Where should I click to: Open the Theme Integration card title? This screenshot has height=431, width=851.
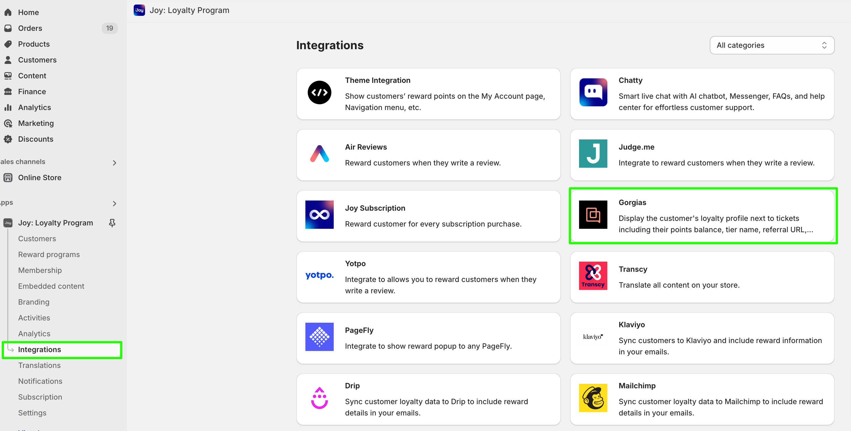click(x=378, y=80)
